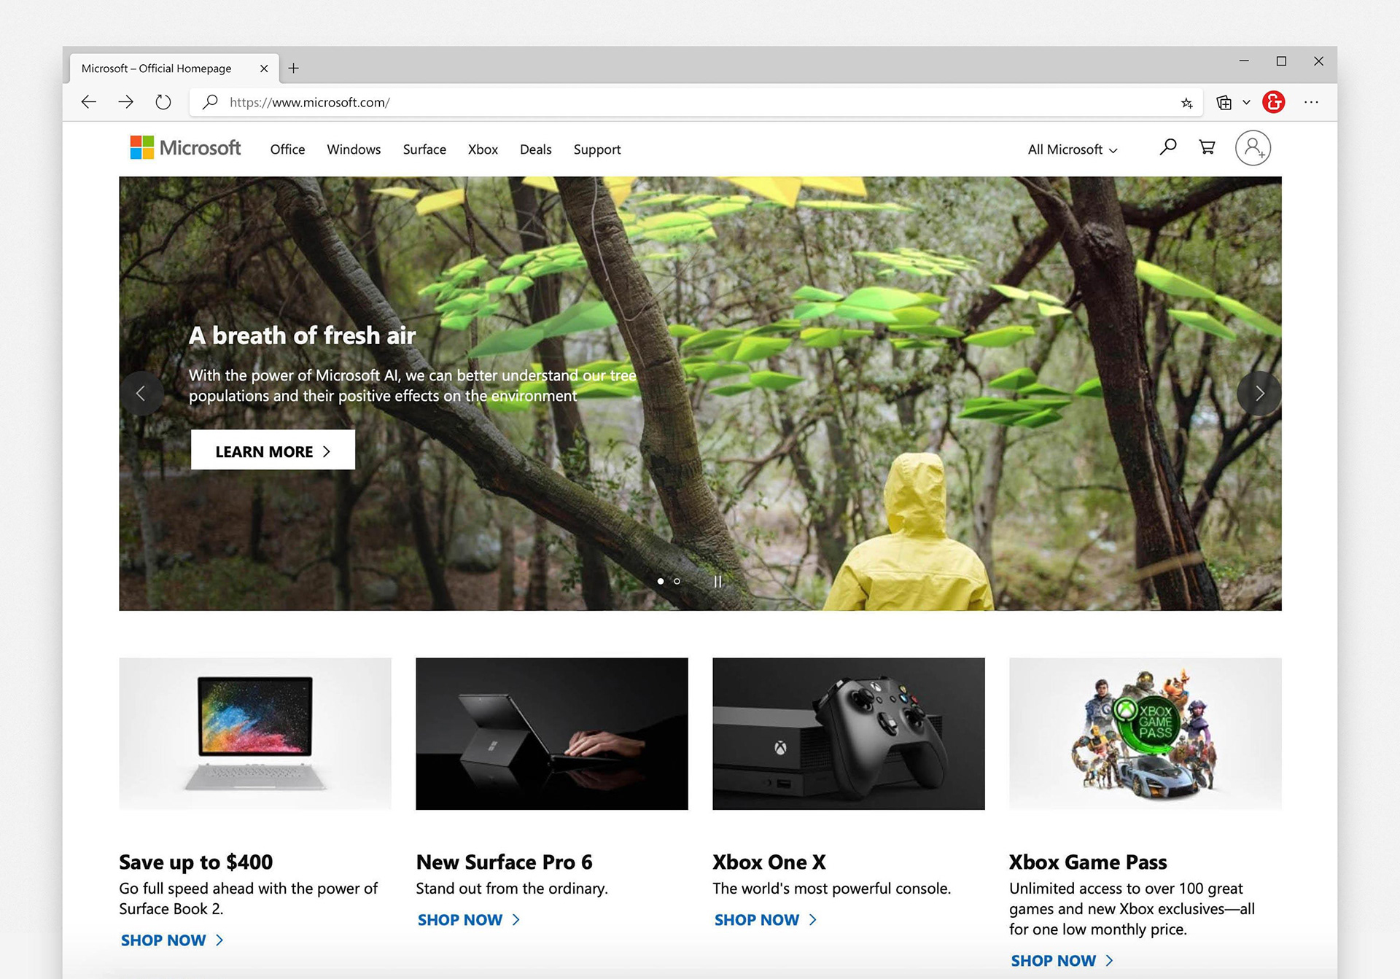Maximize the browser window

click(1281, 61)
